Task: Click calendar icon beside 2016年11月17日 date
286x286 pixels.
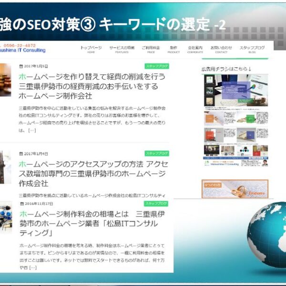Action: click(x=21, y=204)
